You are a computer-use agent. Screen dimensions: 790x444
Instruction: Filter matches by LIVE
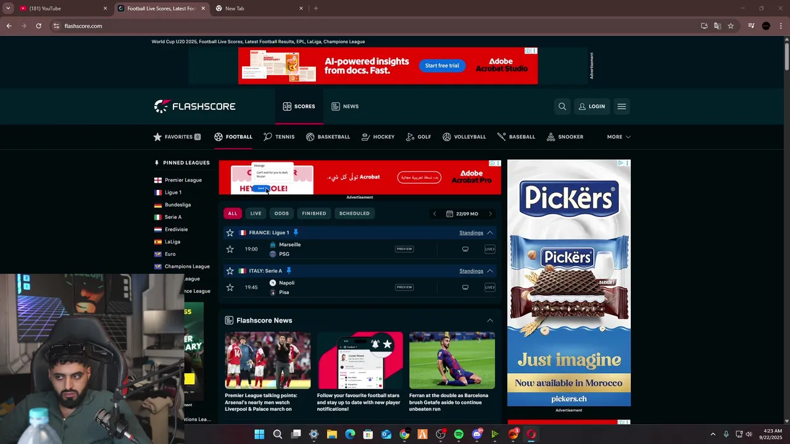[x=256, y=213]
